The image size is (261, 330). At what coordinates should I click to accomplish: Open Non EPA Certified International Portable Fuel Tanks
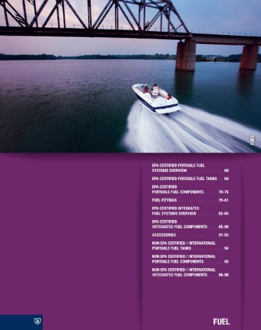point(190,245)
